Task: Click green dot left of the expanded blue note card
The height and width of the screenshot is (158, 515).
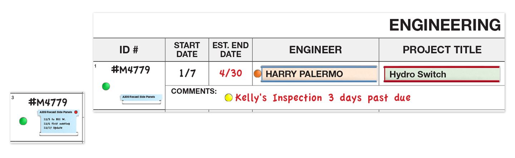Action: [23, 121]
